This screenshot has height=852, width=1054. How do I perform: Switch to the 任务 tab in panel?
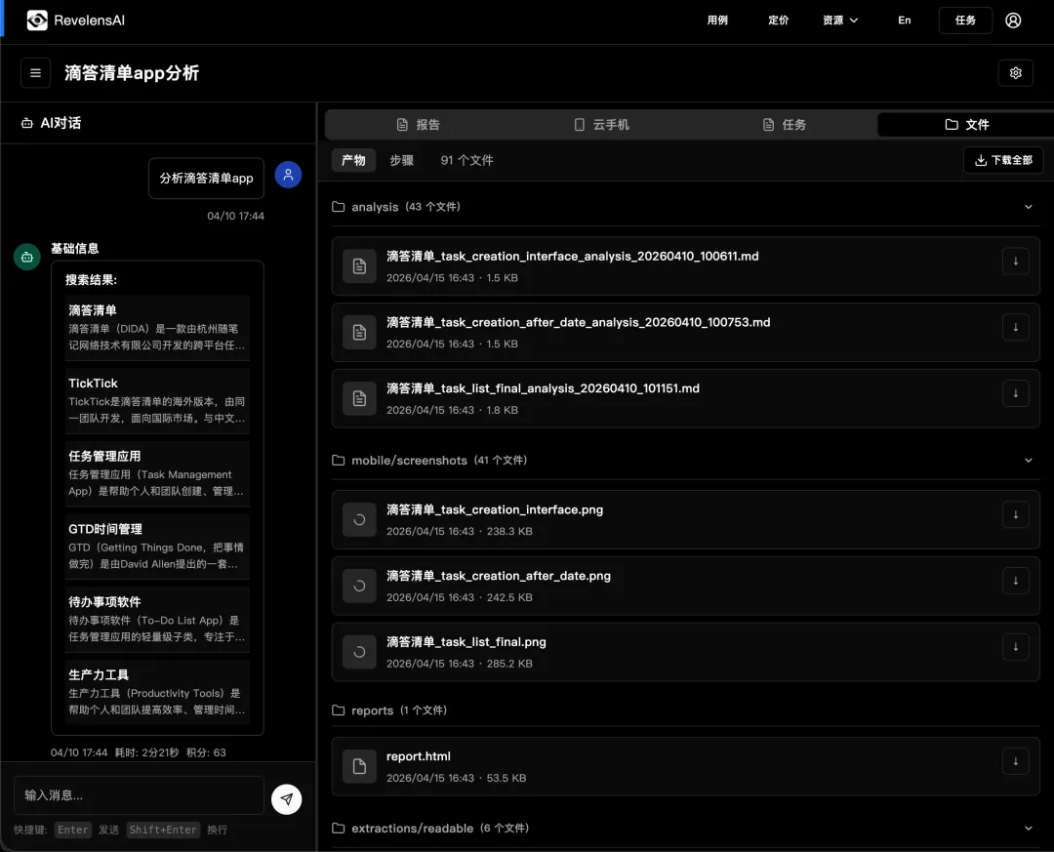785,124
